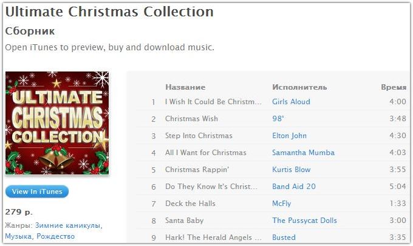Sort tracks by the Название column header
413x246 pixels.
tap(185, 87)
